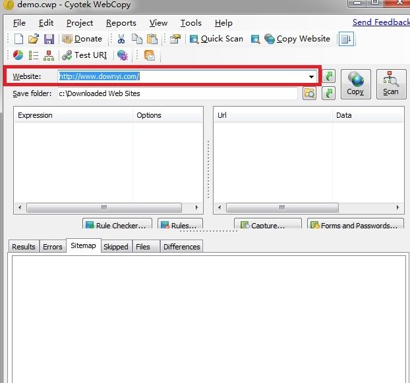
Task: Toggle the panel layout icon at toolbar end
Action: tap(346, 39)
